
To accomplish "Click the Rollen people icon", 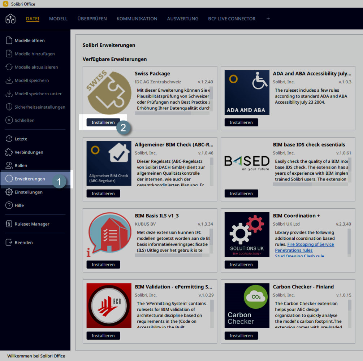I will [x=9, y=165].
